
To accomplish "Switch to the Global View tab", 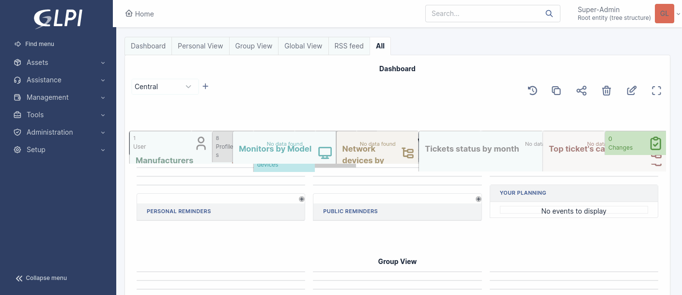I will pos(303,46).
